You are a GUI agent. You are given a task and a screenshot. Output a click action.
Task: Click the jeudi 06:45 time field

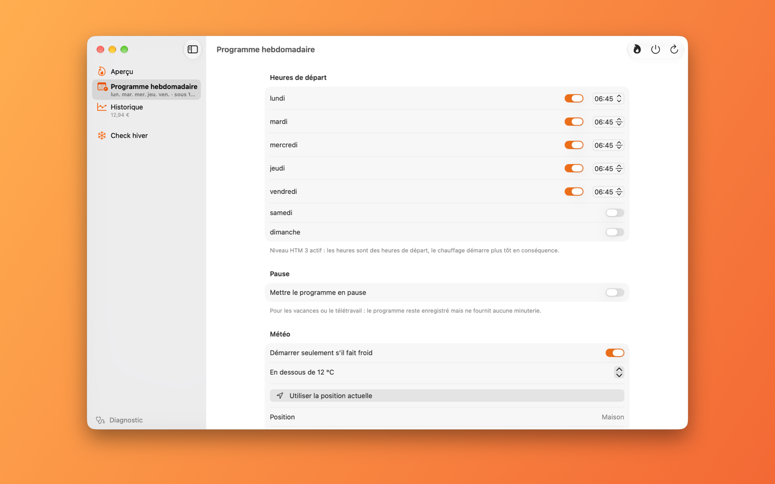pyautogui.click(x=608, y=168)
